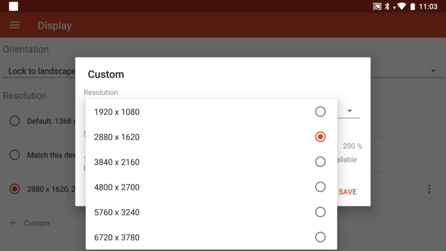Choose the 6720 x 3780 radio option

(320, 236)
